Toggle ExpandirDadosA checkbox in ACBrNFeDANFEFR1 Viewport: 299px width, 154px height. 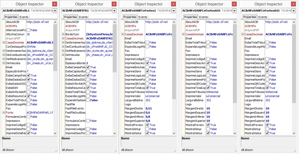click(88, 100)
